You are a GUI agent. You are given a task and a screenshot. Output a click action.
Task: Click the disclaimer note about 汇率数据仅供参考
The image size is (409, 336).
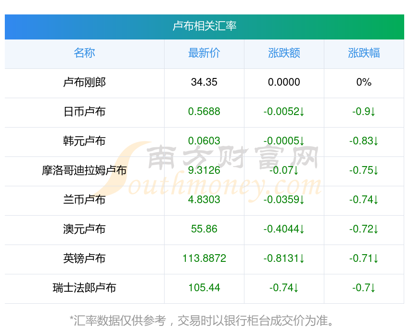coord(202,321)
